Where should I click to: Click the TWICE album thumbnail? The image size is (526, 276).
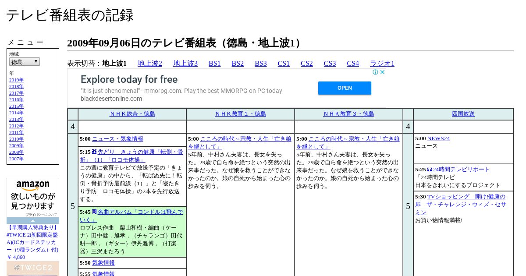click(33, 269)
